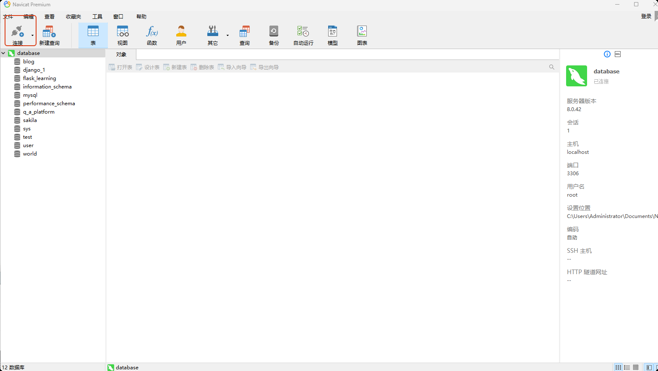
Task: Click the 新建查询 (New Query) toolbar icon
Action: click(50, 35)
